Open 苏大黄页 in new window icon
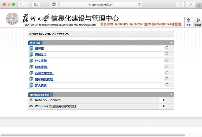202x137 pixels. pyautogui.click(x=166, y=85)
